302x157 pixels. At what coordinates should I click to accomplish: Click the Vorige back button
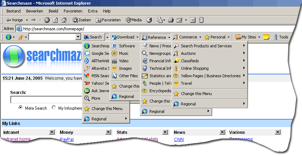pyautogui.click(x=14, y=20)
